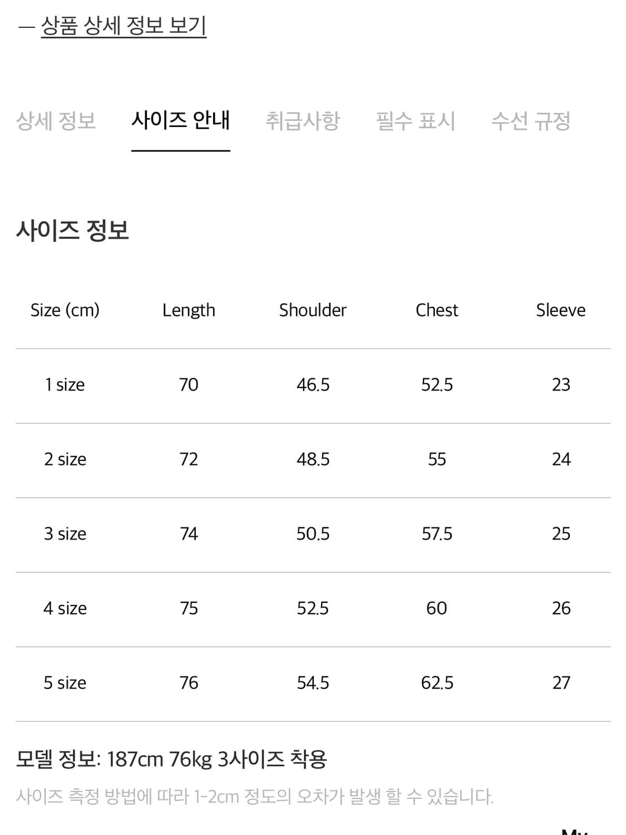View the 필수 표시 tab
Viewport: 626px width, 835px height.
(x=416, y=121)
